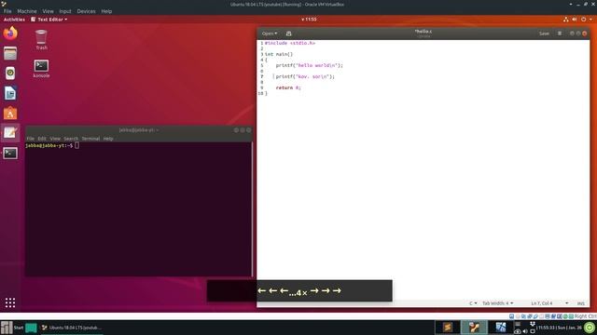Open the VirtualBox Input menu
This screenshot has height=335, width=597.
point(65,11)
